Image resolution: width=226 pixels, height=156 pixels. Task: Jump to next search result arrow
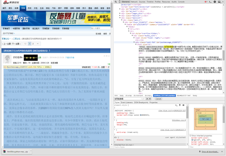click(150, 99)
